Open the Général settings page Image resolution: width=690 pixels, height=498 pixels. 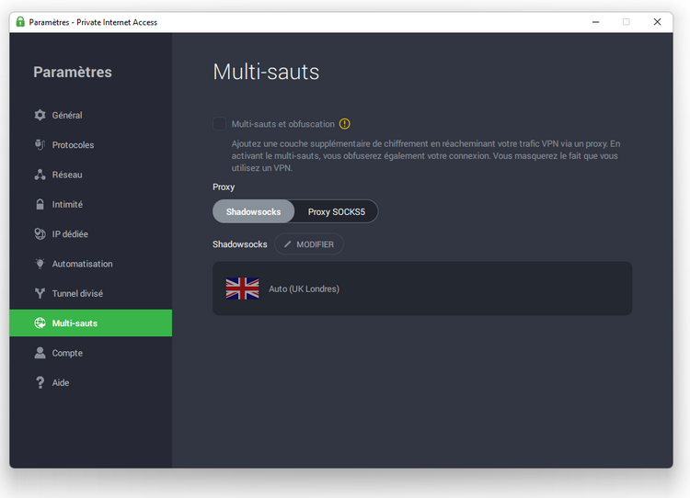click(91, 115)
